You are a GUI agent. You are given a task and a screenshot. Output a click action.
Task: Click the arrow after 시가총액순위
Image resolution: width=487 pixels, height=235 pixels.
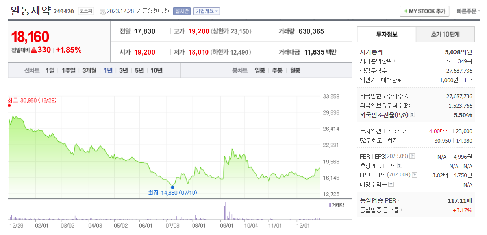click(395, 61)
